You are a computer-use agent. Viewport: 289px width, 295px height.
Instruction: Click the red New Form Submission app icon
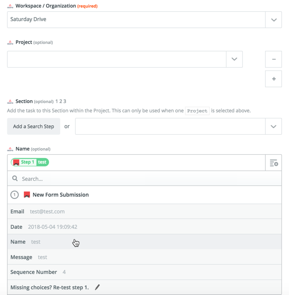[27, 195]
